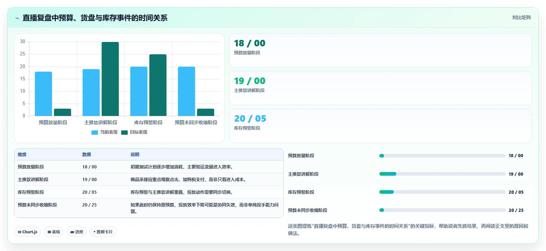
Task: Click the 表格 tag chip
Action: tap(54, 232)
